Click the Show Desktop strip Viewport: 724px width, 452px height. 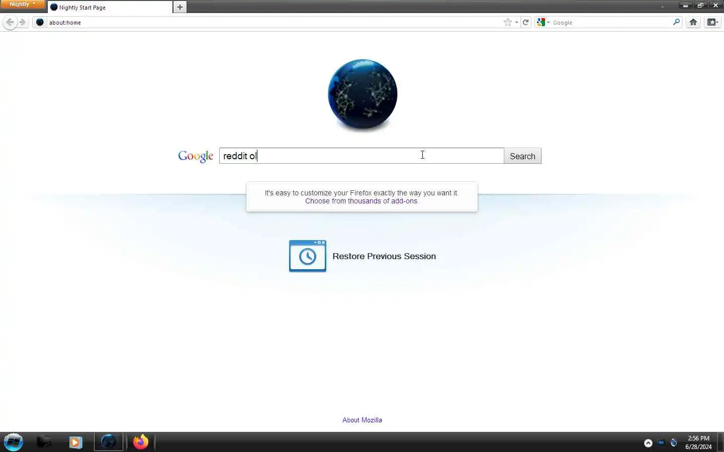tap(720, 442)
